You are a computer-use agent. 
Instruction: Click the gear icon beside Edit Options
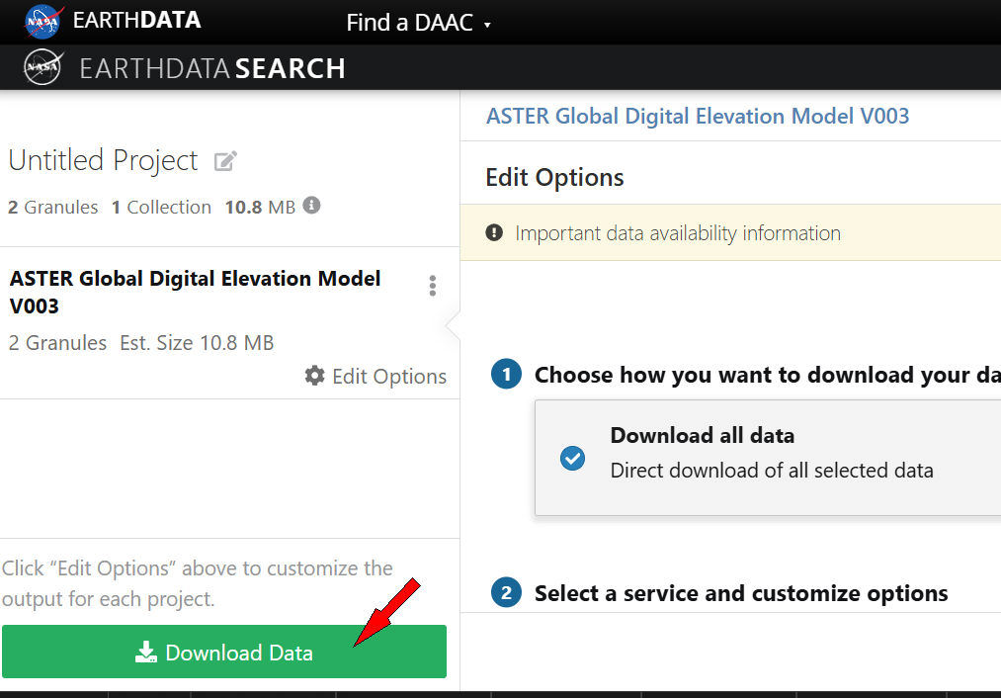(315, 376)
